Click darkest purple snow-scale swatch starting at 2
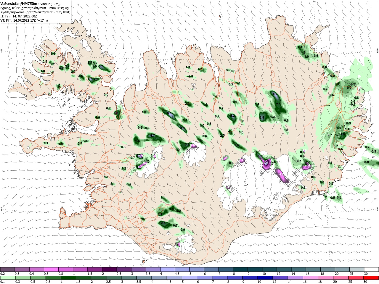 tap(109, 270)
